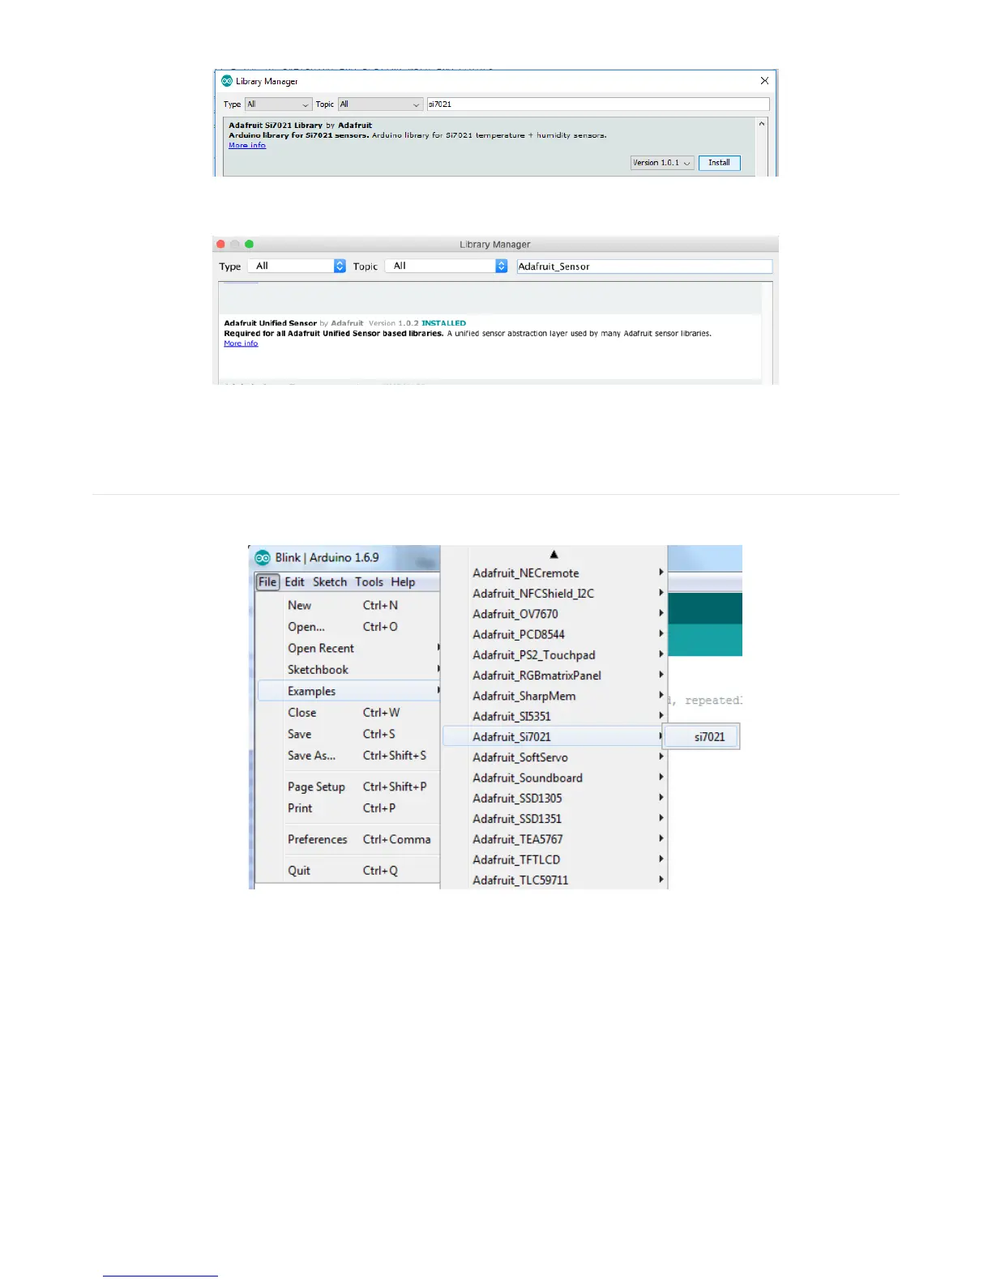Open the Edit menu
This screenshot has width=992, height=1283.
pyautogui.click(x=294, y=582)
